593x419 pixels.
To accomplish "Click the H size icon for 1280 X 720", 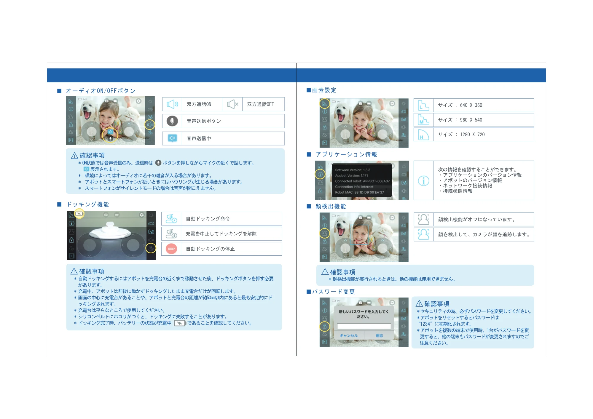I will (423, 135).
